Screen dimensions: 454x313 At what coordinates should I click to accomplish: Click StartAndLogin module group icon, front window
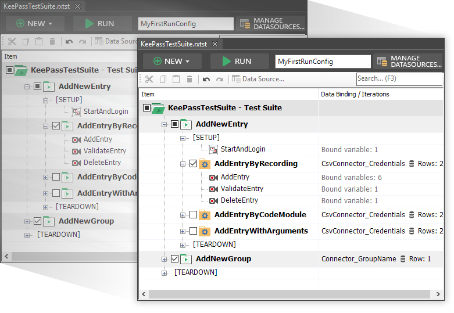tap(213, 150)
